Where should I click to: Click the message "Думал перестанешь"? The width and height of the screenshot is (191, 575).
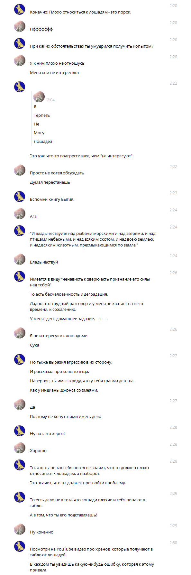[x=50, y=182]
